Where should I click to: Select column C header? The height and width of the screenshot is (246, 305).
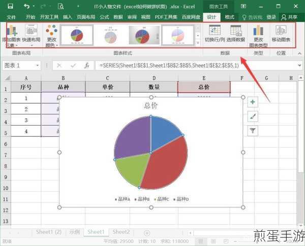(107, 78)
